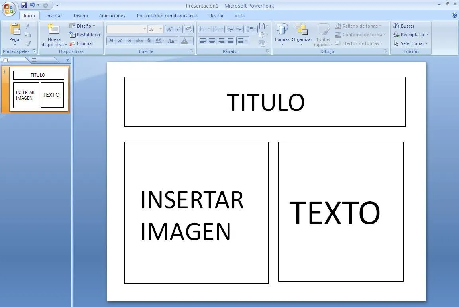Toggle bulleted list formatting
This screenshot has width=459, height=307.
coord(203,29)
